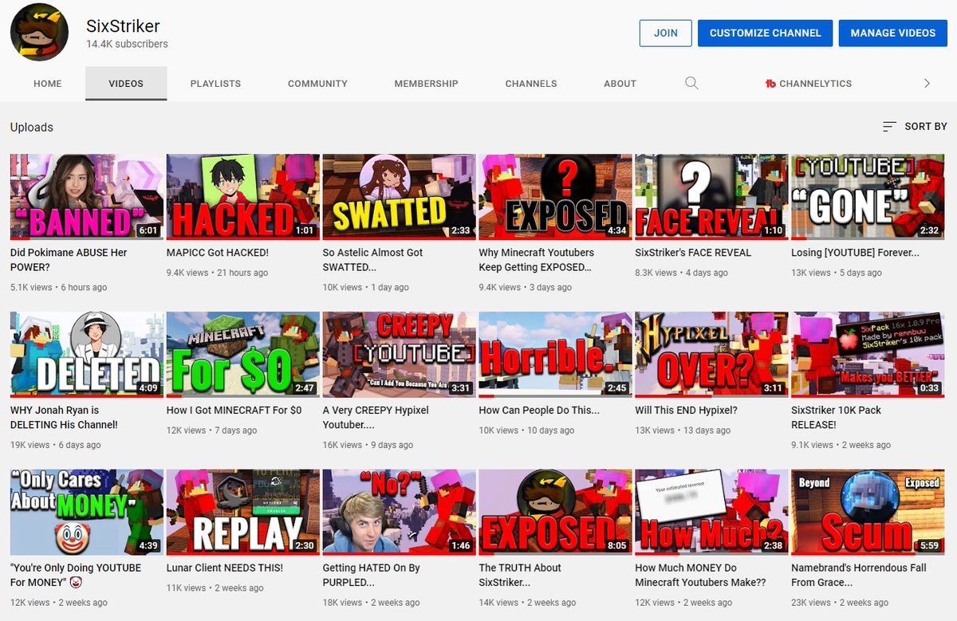Open the CREEPY YOUTUBE thumbnail
The width and height of the screenshot is (957, 621).
[399, 355]
